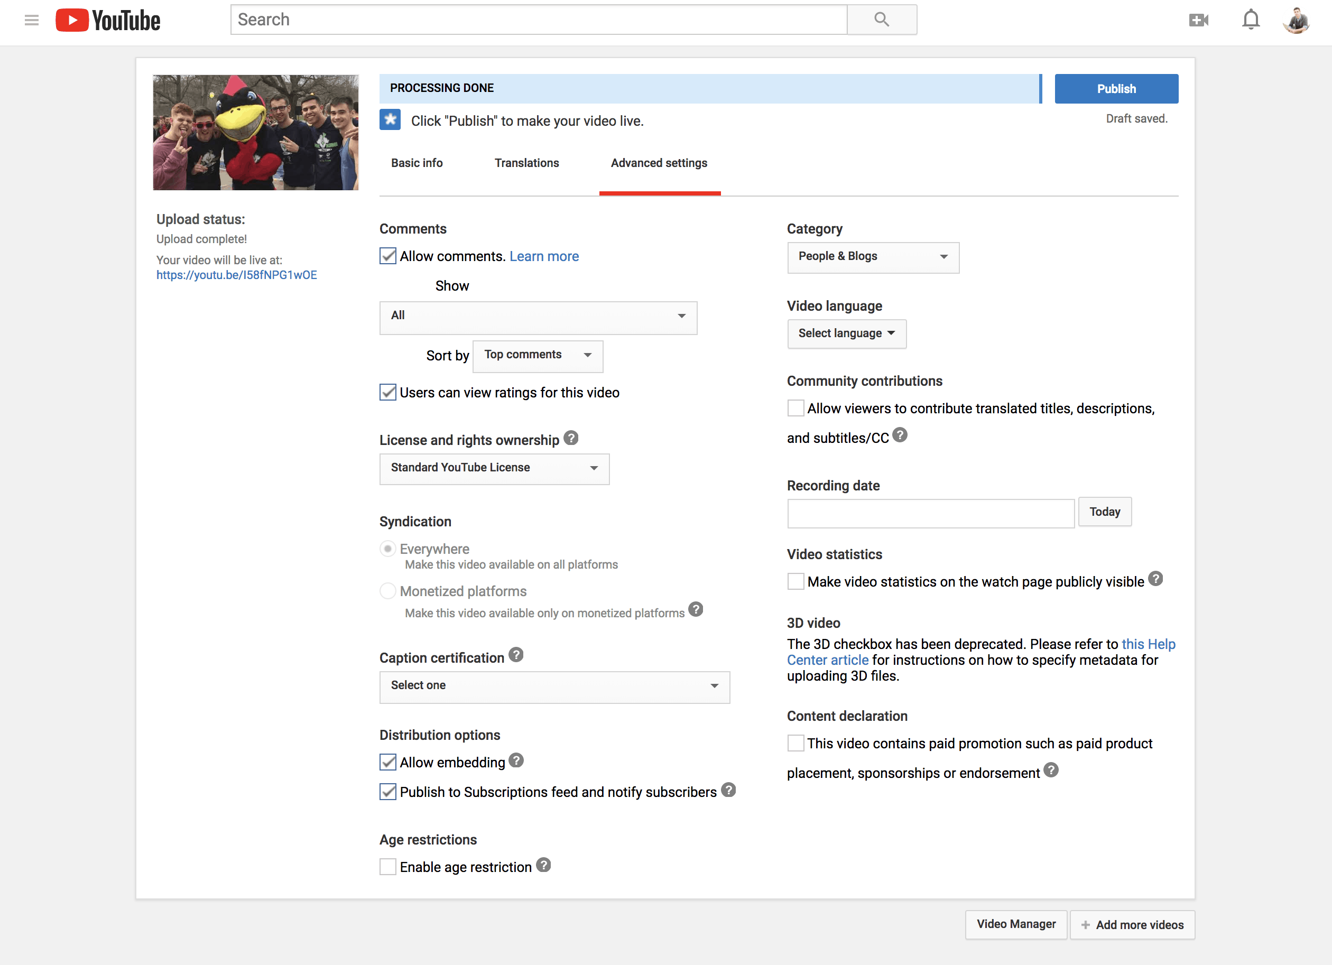Enable age restriction for this video
The height and width of the screenshot is (965, 1332).
click(x=387, y=866)
